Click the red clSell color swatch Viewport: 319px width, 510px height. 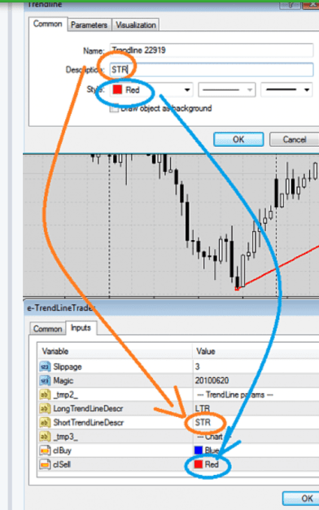(x=199, y=464)
